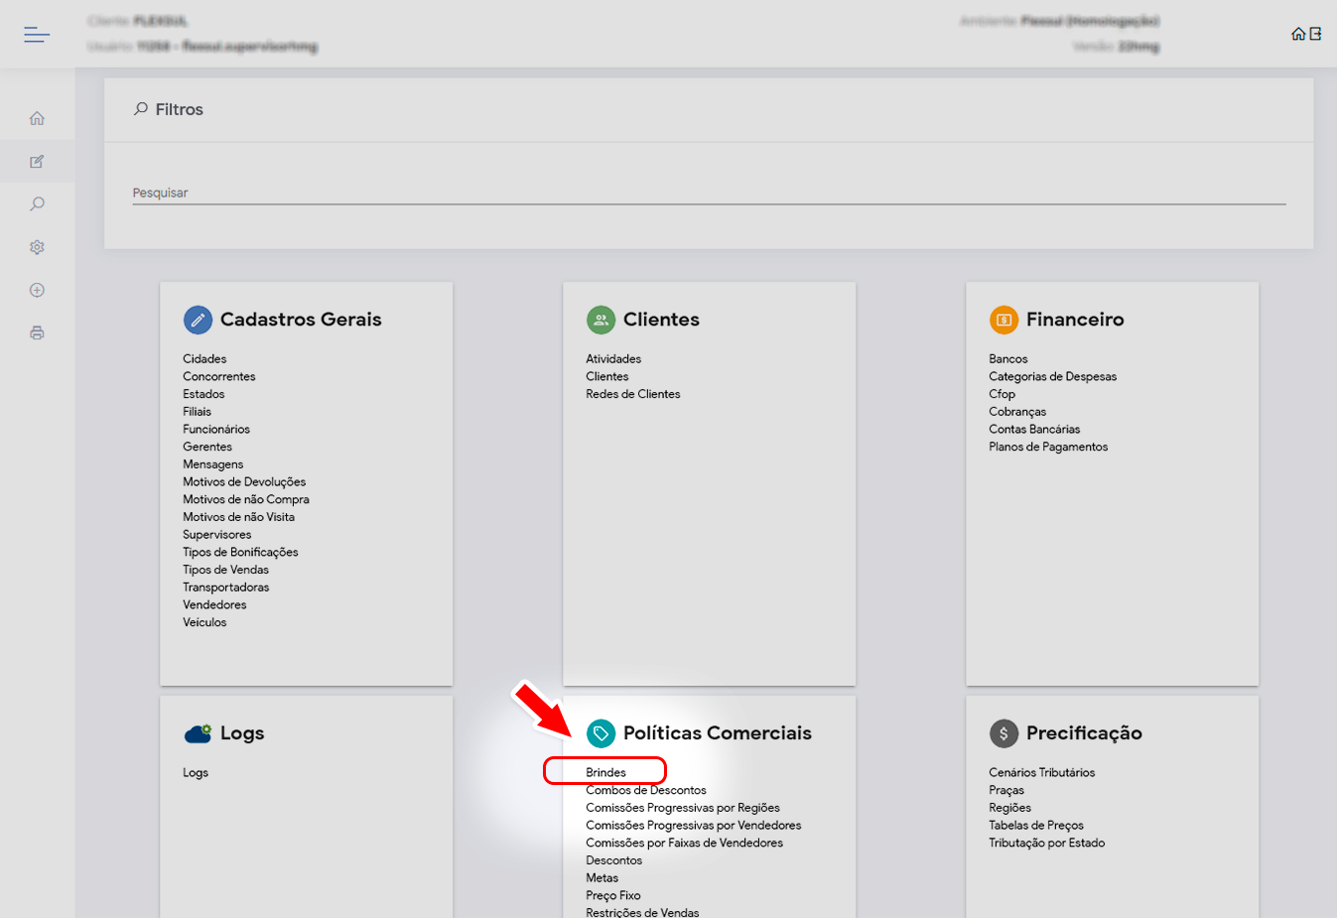Screen dimensions: 1337x918
Task: Click the Financeiro orange icon
Action: (x=1003, y=320)
